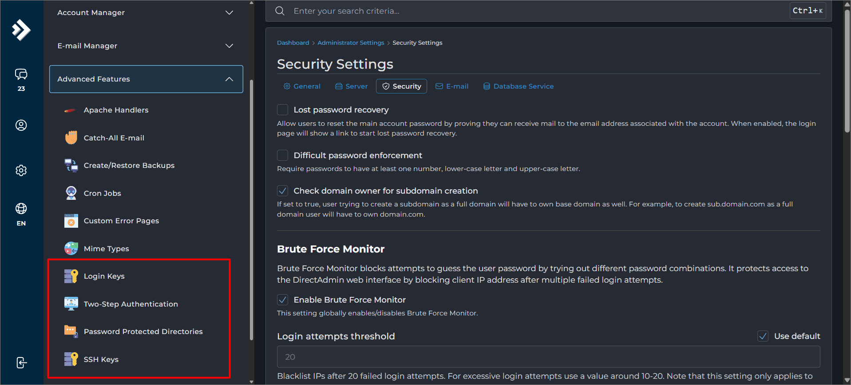Viewport: 851px width, 385px height.
Task: Toggle Enable Brute Force Monitor checkbox
Action: tap(282, 299)
